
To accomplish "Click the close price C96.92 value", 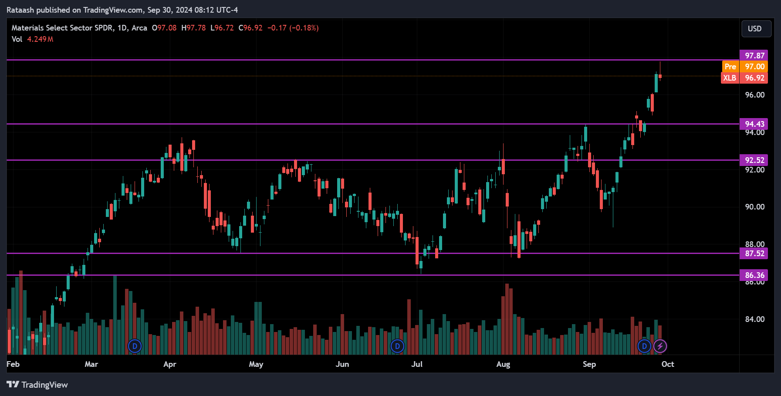I will tap(250, 28).
